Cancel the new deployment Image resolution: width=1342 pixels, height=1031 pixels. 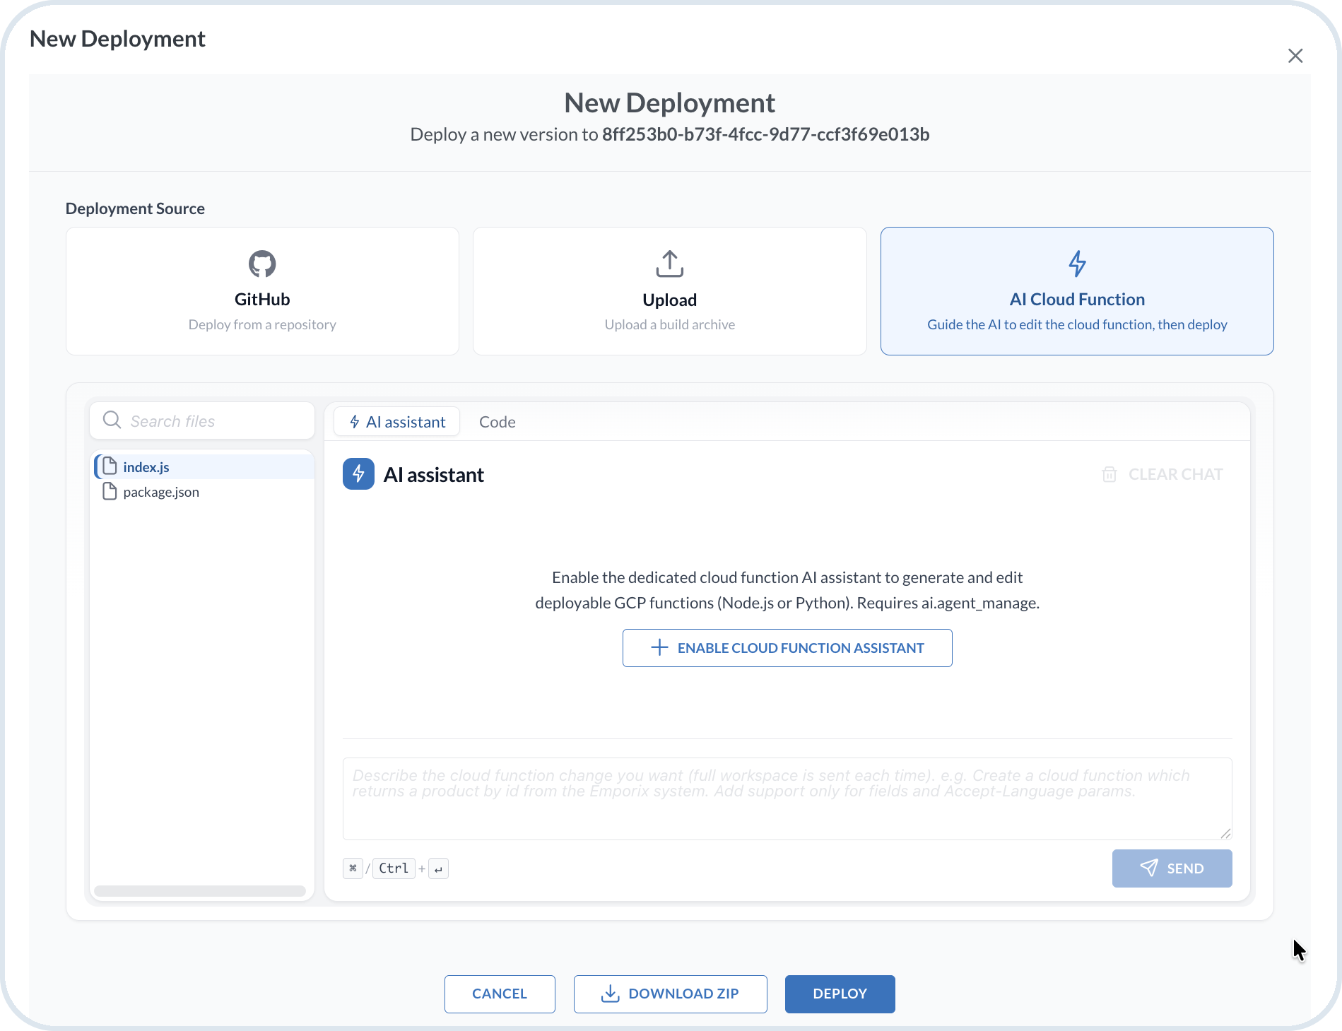coord(500,994)
